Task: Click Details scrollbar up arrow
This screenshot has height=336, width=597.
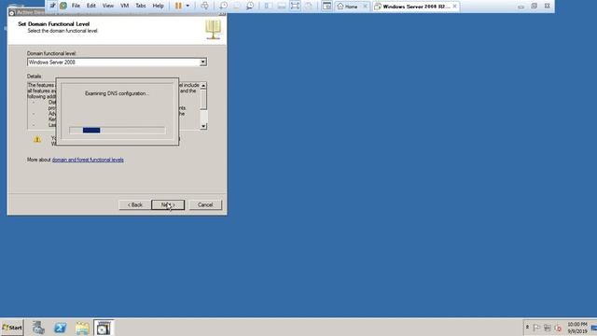Action: pos(203,85)
